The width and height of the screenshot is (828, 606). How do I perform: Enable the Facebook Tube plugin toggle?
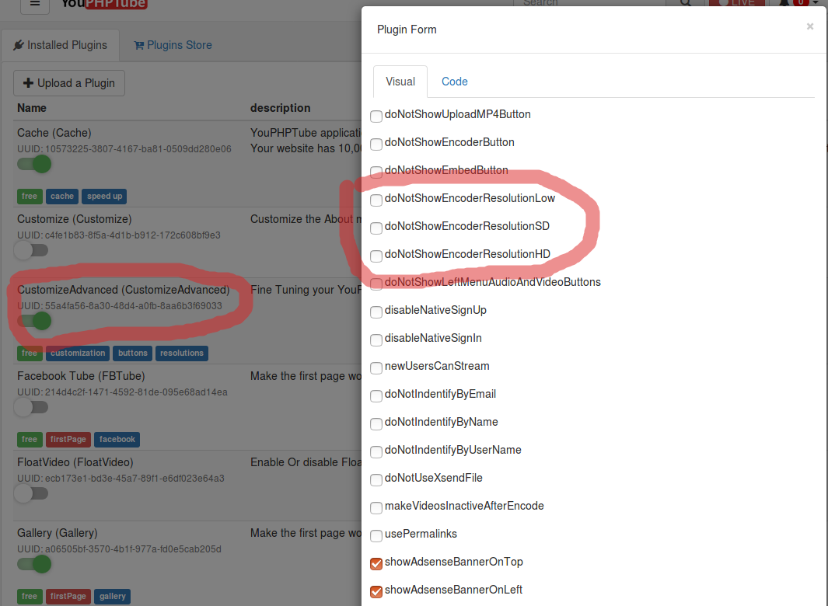tap(31, 407)
